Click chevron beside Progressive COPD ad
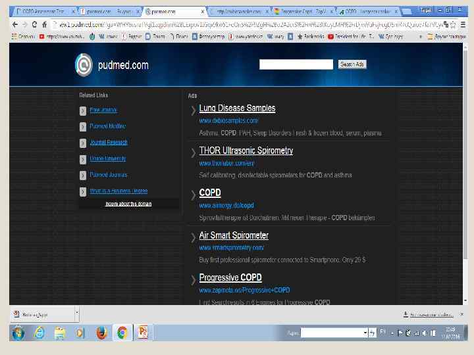Image resolution: width=474 pixels, height=355 pixels. pos(193,280)
